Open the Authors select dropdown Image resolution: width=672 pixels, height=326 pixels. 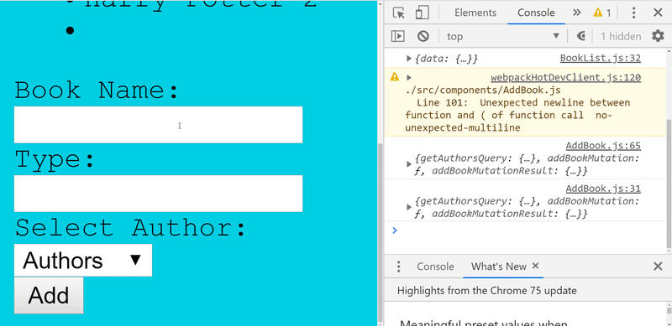82,260
